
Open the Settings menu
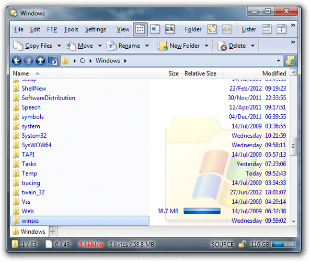[96, 29]
